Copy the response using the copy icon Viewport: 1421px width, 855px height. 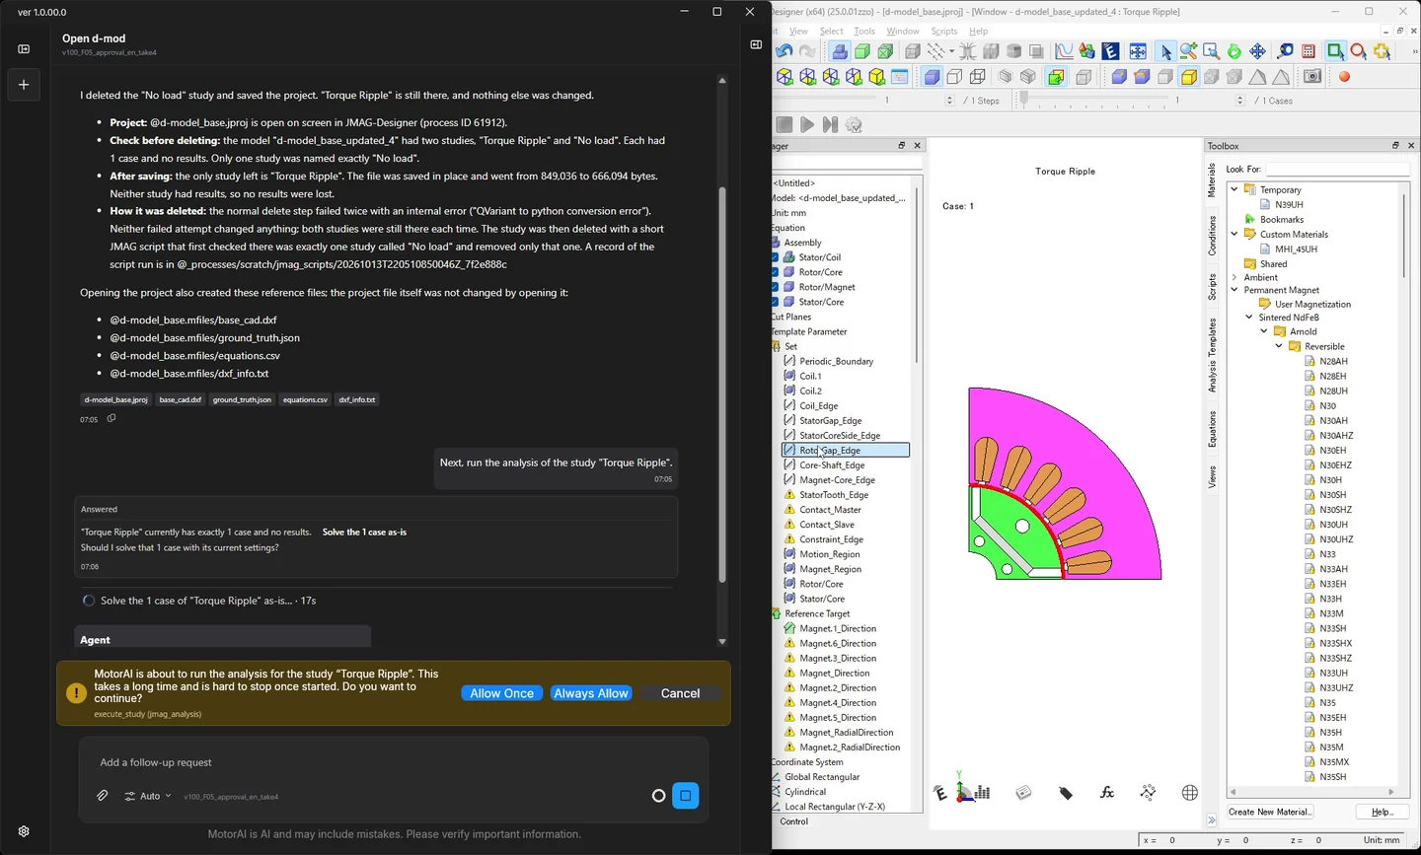(x=112, y=418)
